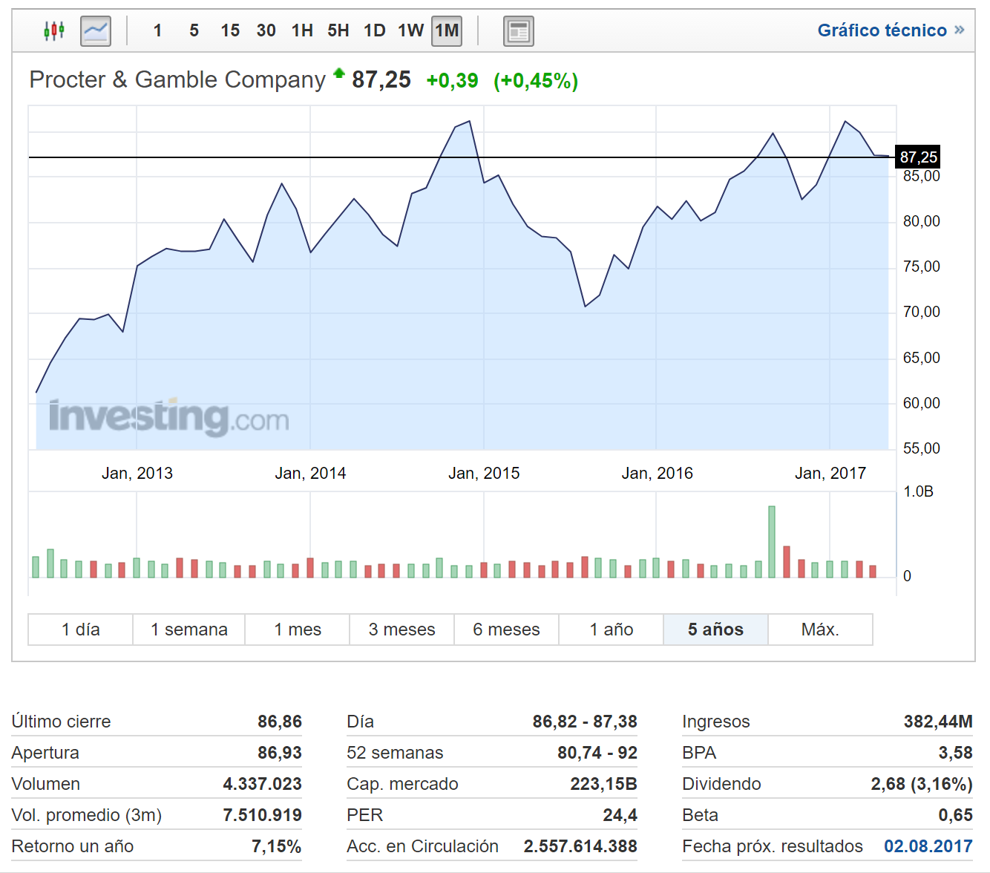Open the news overlay icon in toolbar

pos(518,31)
